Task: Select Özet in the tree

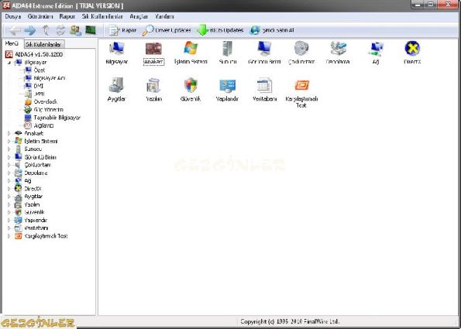Action: (35, 70)
